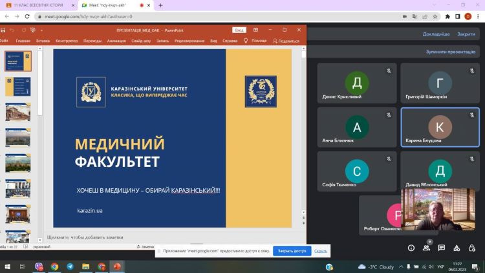Click the МЕДИЧНИЙ title text on the slide

pyautogui.click(x=120, y=144)
